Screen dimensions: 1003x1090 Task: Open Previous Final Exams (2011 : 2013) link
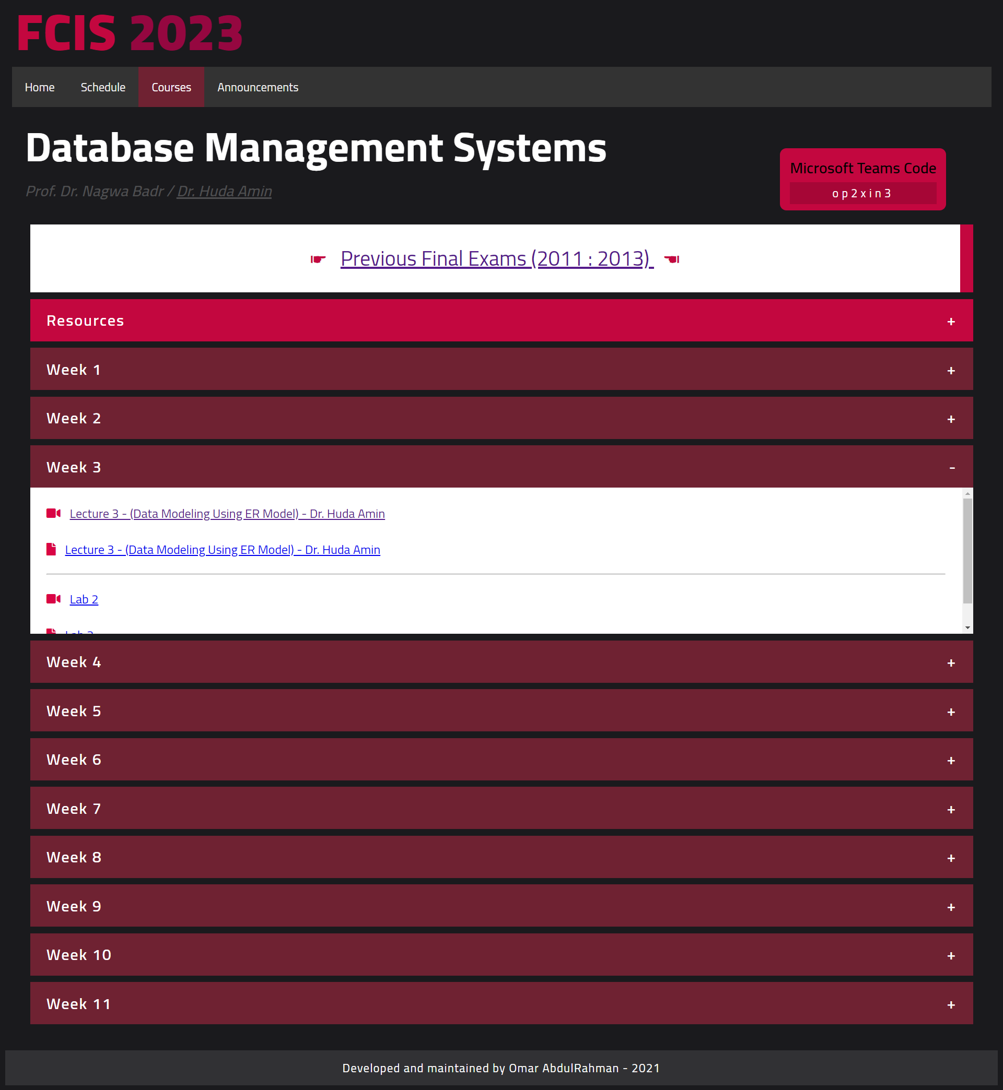coord(497,259)
